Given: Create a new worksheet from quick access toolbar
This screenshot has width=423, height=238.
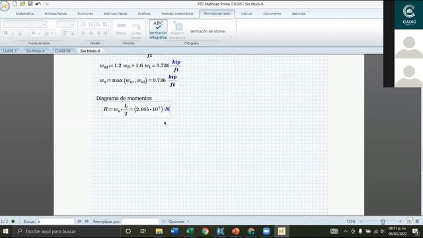Looking at the screenshot, I should click(x=15, y=4).
